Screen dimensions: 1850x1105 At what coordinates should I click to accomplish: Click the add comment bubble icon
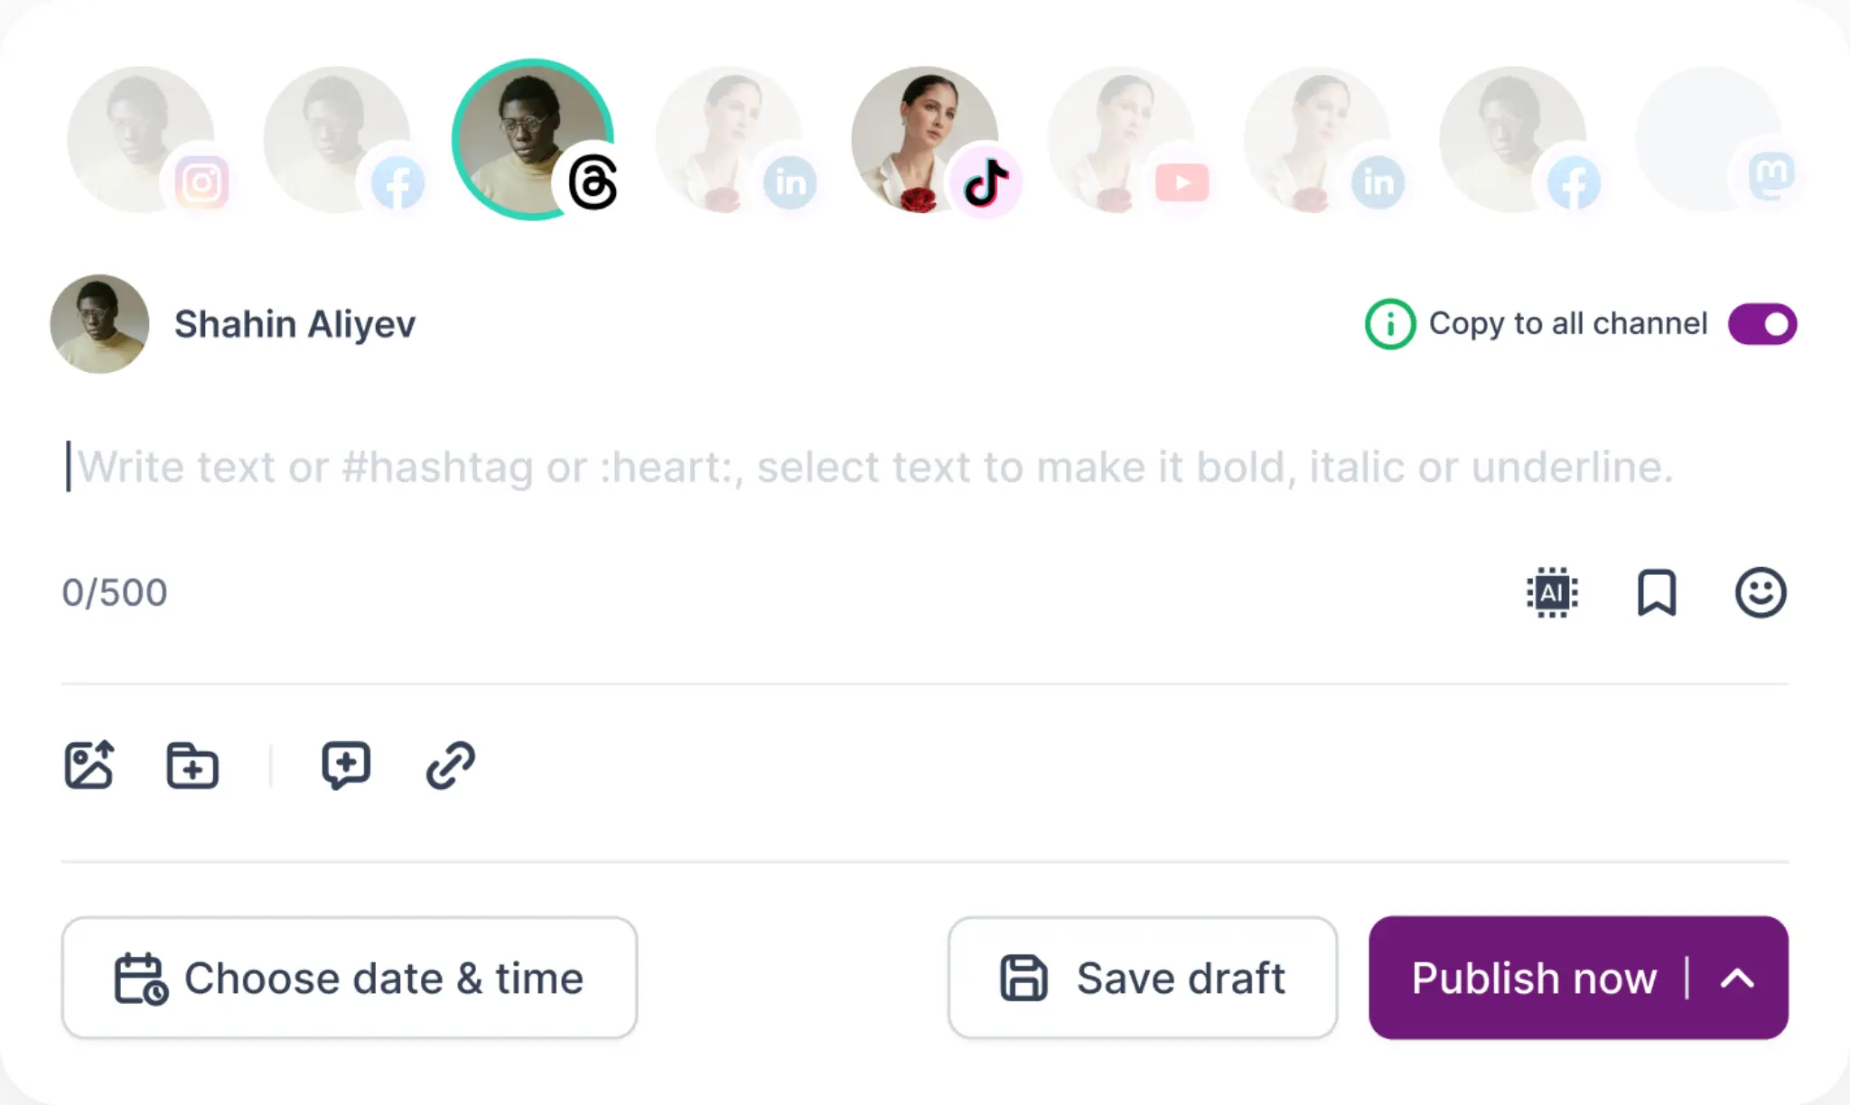(346, 766)
